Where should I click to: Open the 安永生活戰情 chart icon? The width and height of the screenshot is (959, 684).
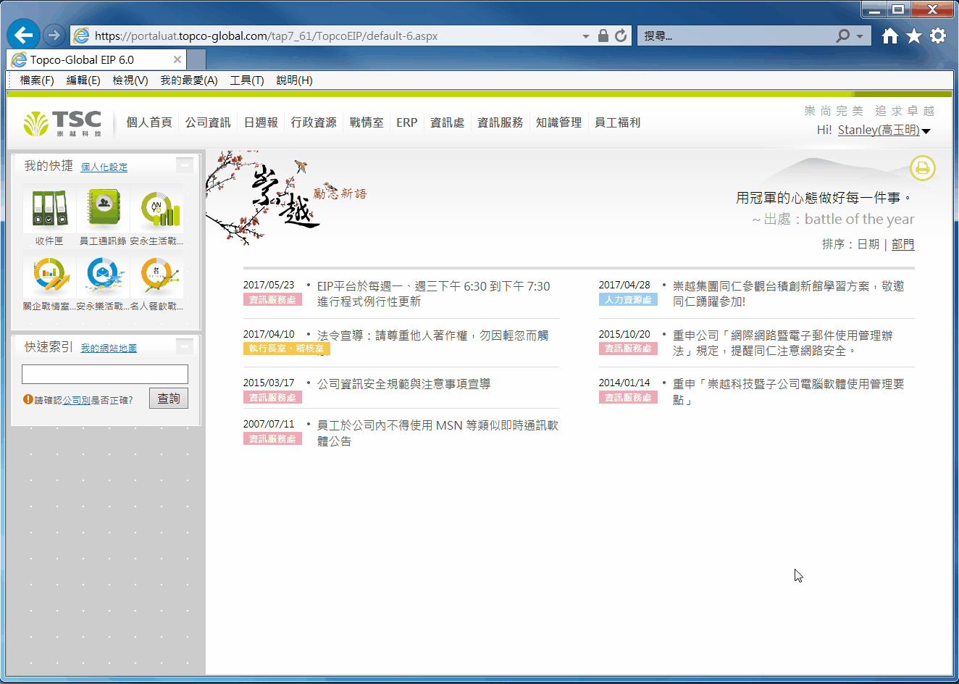[x=158, y=209]
